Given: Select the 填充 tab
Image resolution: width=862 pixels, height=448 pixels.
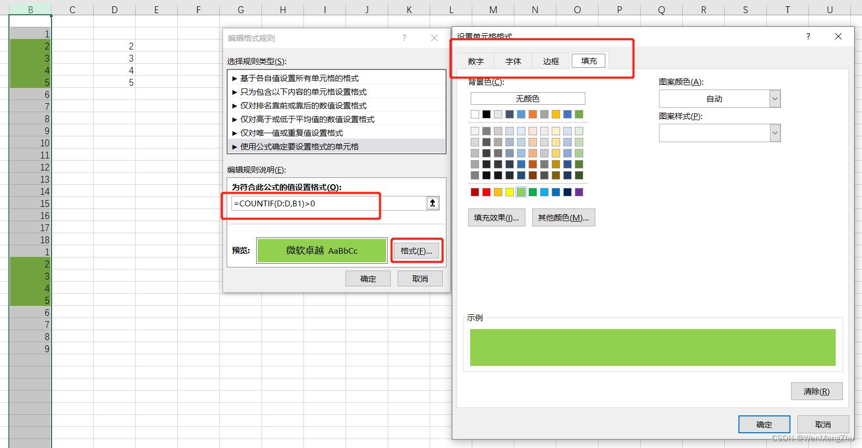Looking at the screenshot, I should click(x=589, y=61).
